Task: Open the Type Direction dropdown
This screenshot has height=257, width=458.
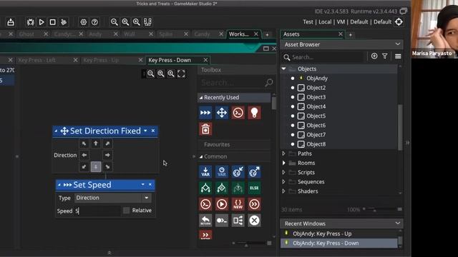Action: coord(113,198)
